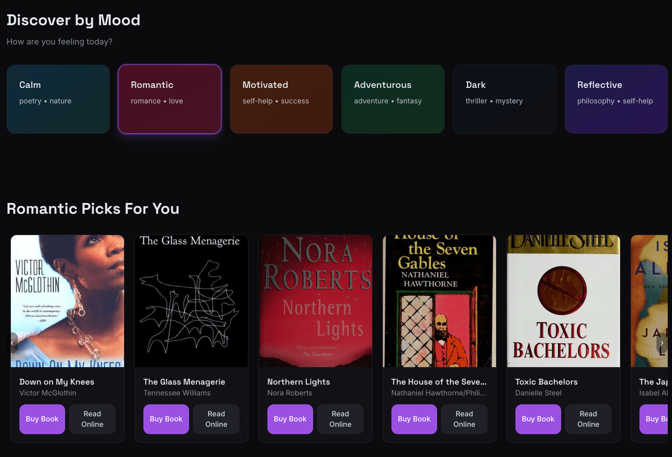Read Toxic Bachelors online
The width and height of the screenshot is (672, 457).
coord(588,419)
